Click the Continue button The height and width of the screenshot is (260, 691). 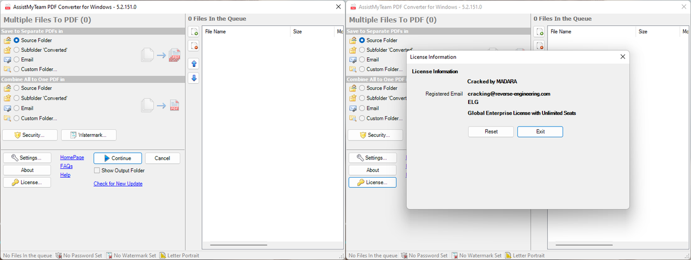(x=118, y=158)
